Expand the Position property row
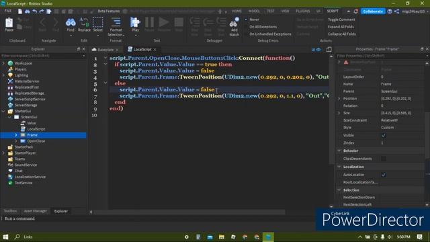Image resolution: width=430 pixels, height=242 pixels. [339, 99]
